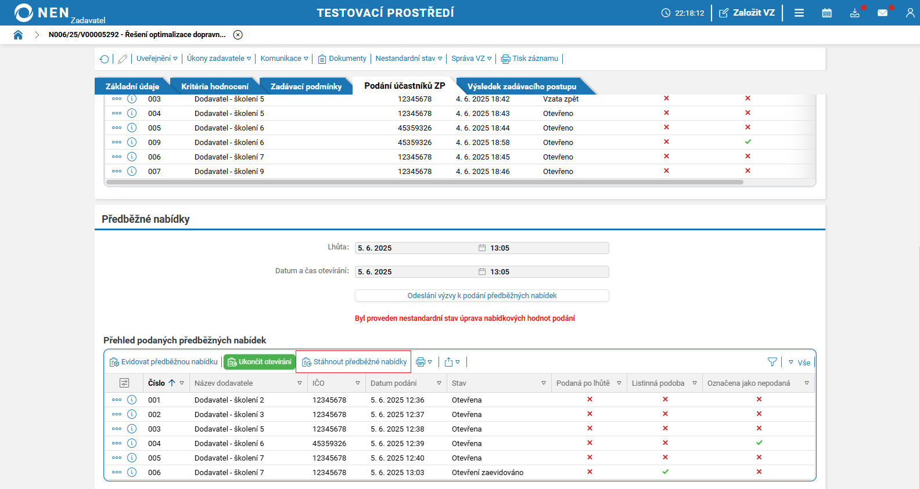
Task: Open the Podaná po lhůtě column filter
Action: (x=619, y=383)
